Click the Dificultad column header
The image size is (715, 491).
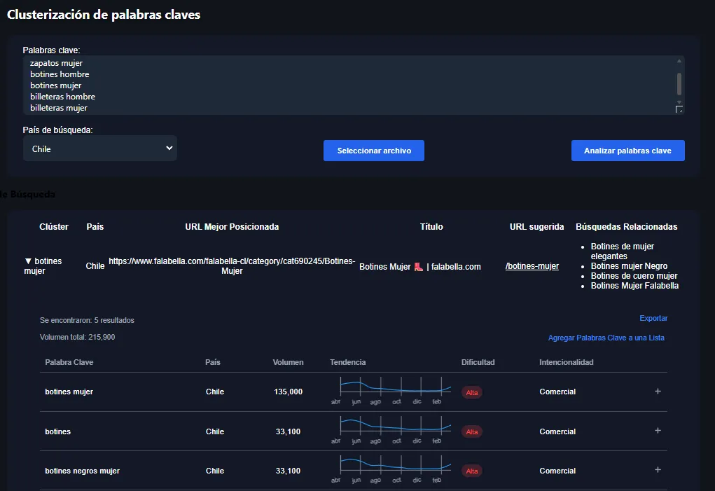click(478, 362)
